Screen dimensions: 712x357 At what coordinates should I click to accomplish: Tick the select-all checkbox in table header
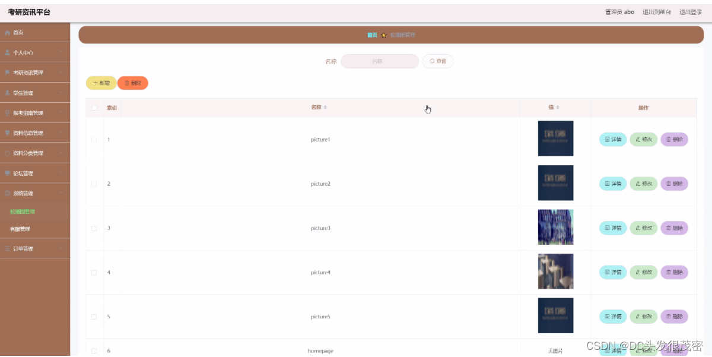[x=94, y=108]
